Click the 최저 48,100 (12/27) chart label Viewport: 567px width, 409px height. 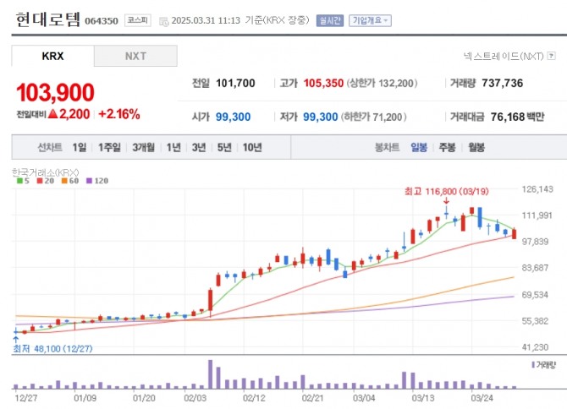pyautogui.click(x=52, y=349)
